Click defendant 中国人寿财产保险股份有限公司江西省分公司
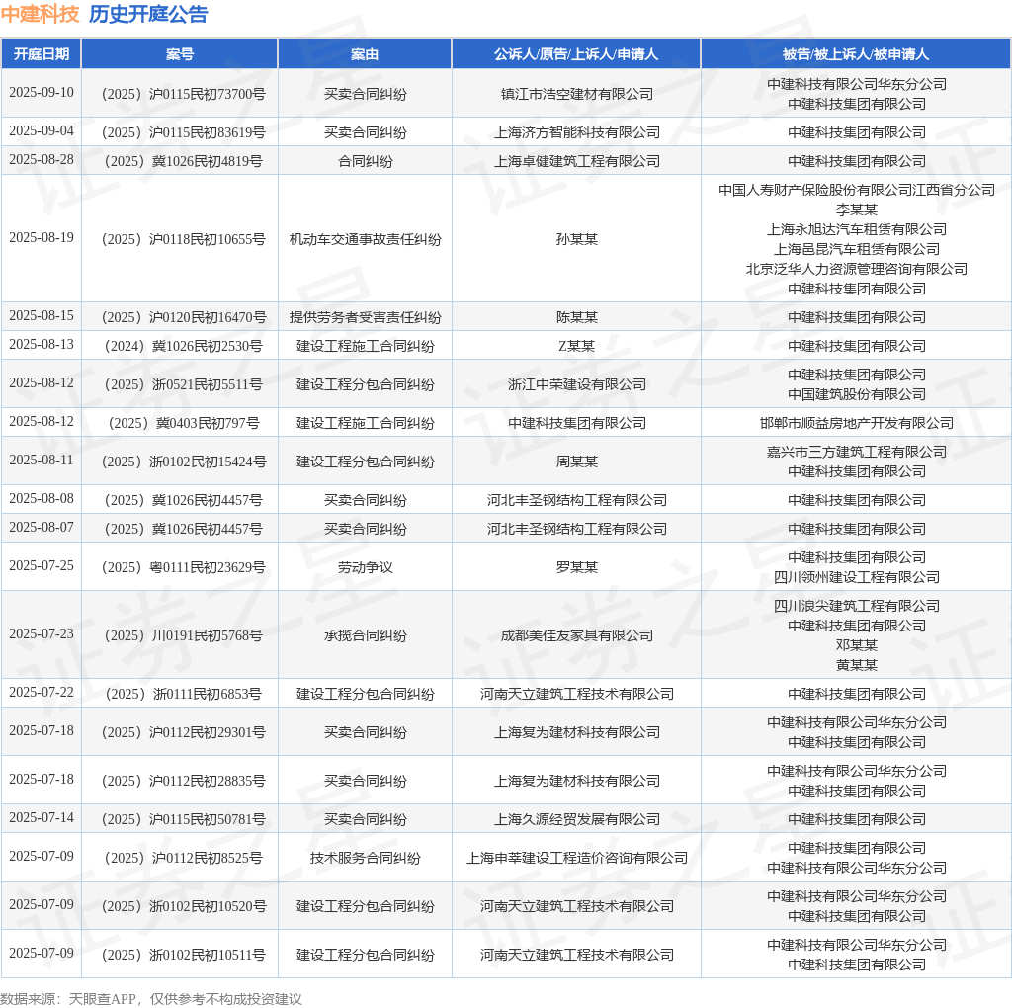The height and width of the screenshot is (1008, 1012). tap(857, 190)
